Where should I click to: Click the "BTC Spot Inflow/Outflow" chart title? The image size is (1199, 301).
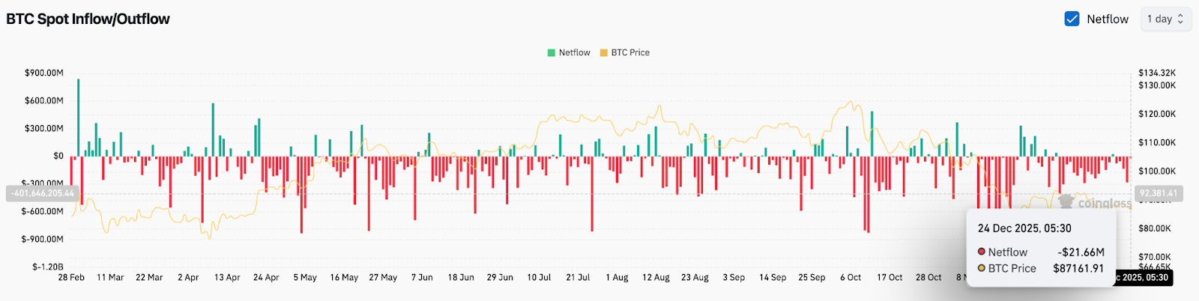point(88,19)
